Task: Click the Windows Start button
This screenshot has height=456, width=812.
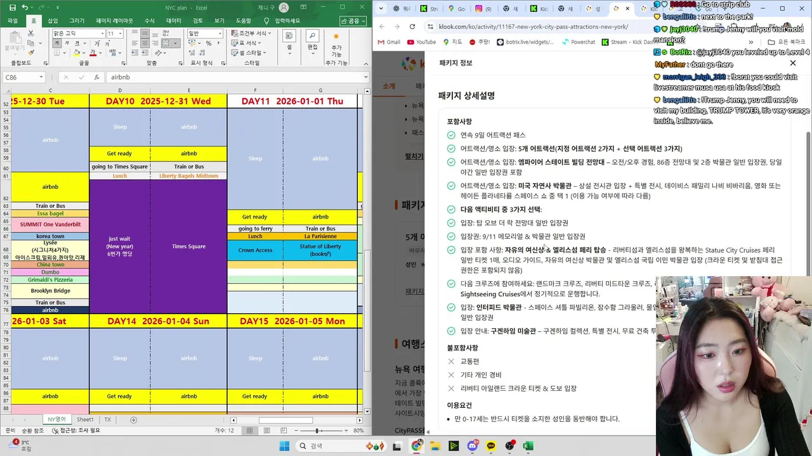Action: click(x=284, y=446)
